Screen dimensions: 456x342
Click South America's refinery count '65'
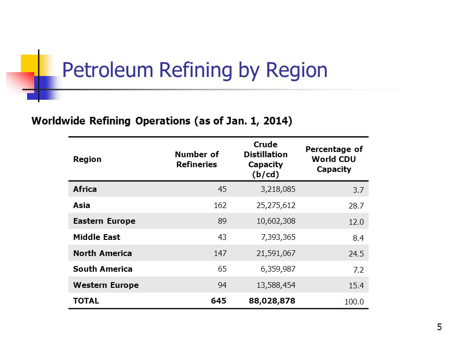tap(222, 269)
